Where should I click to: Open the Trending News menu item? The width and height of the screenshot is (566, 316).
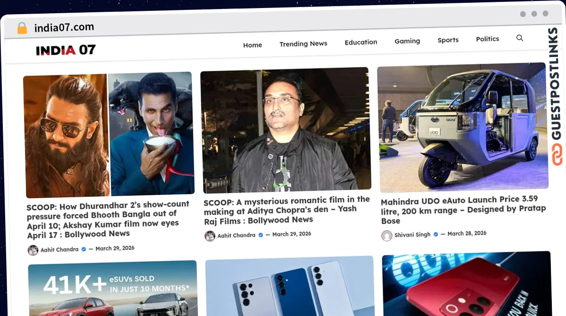(x=303, y=44)
